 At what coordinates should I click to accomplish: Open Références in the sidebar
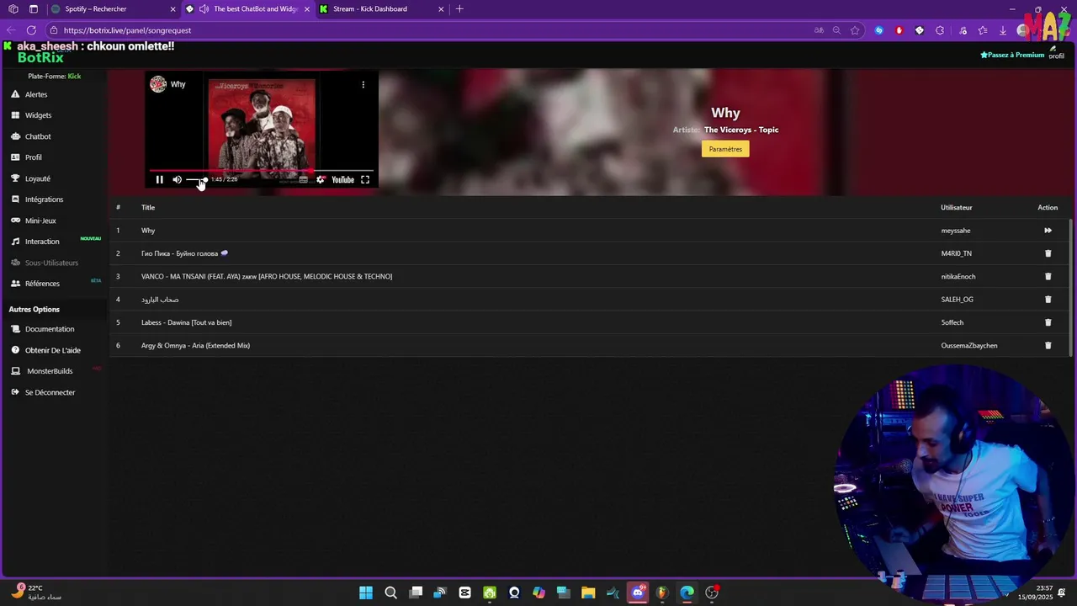42,284
